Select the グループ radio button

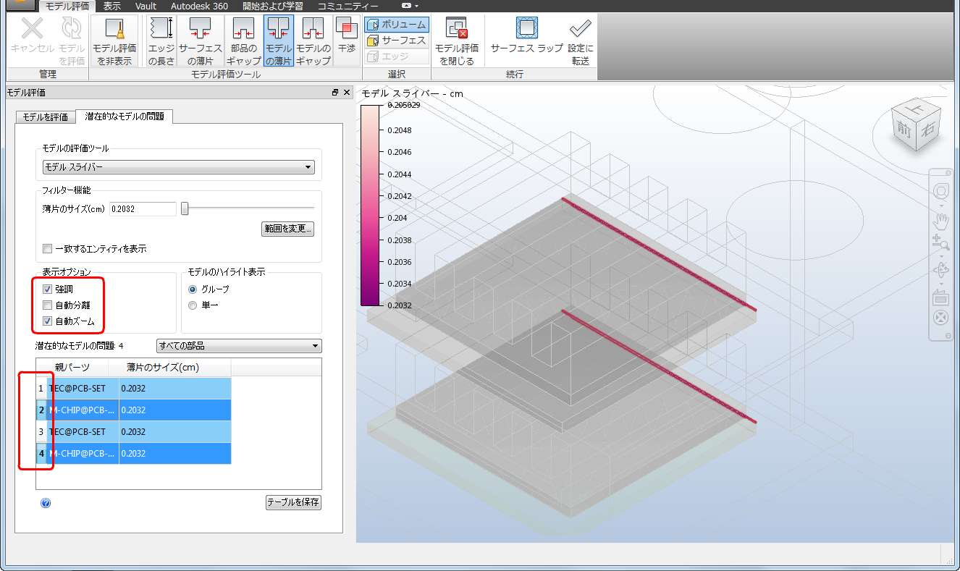coord(193,289)
